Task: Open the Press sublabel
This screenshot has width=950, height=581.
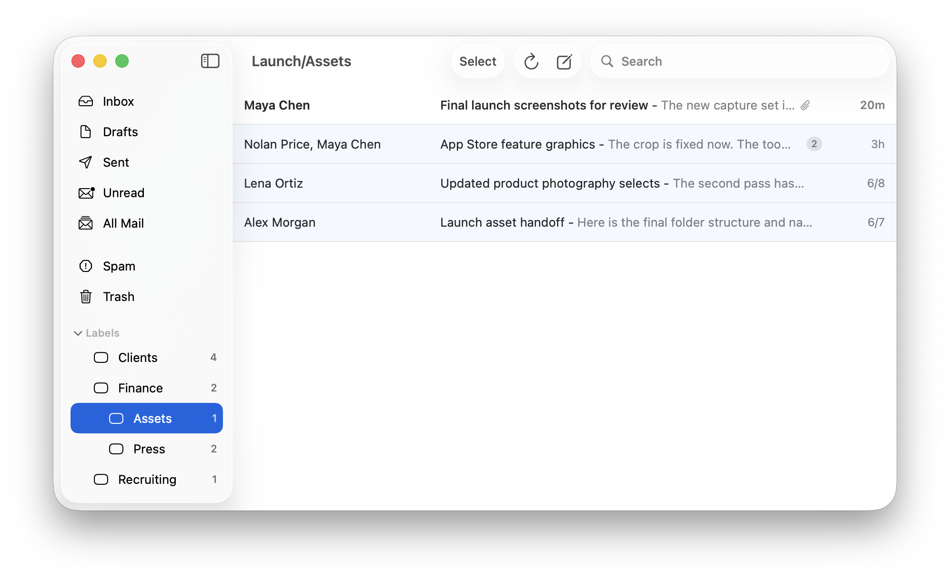Action: (147, 449)
